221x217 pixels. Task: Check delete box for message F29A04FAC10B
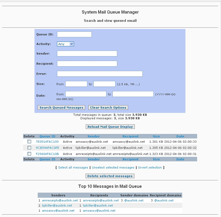[29, 154]
